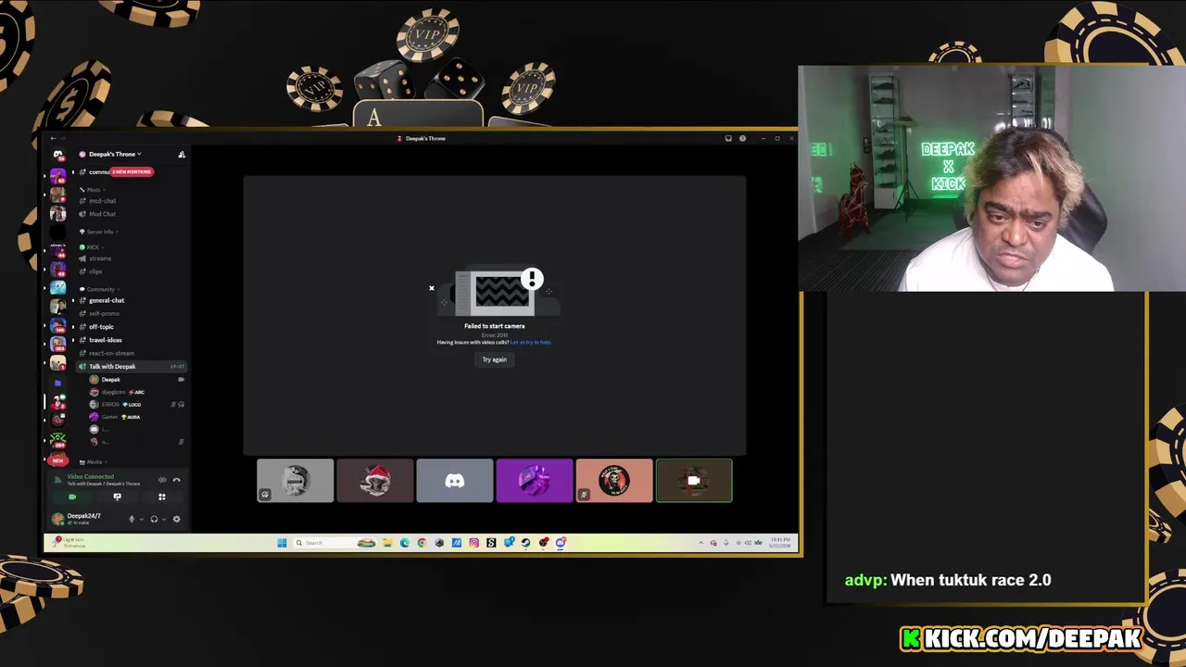Screen dimensions: 1186x667
Task: Open Windows Start menu
Action: (282, 543)
